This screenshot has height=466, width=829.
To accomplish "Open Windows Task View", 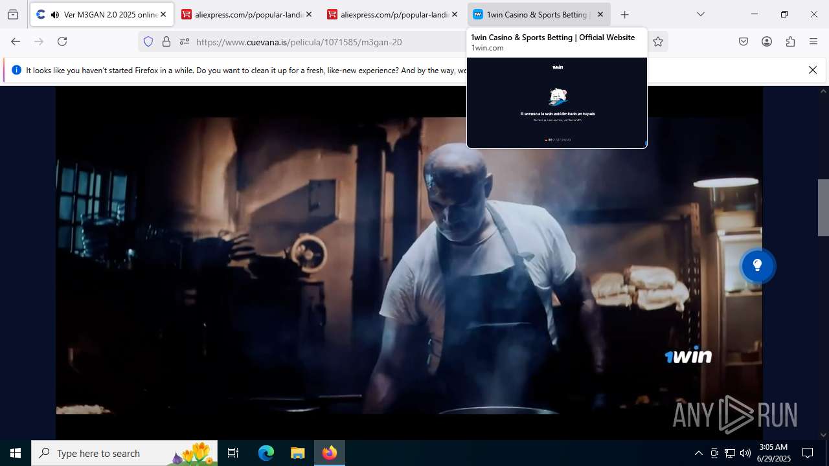I will pos(233,453).
